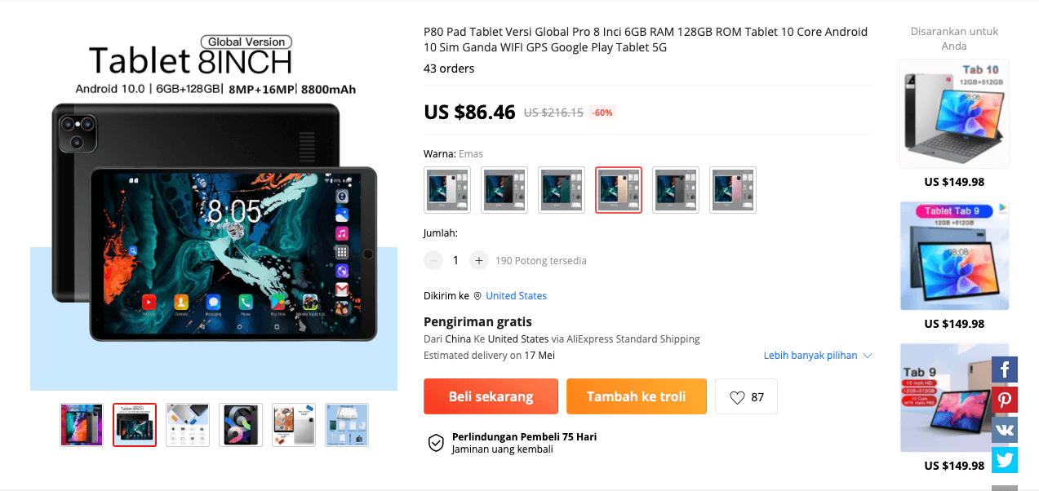
Task: Share product via Twitter icon
Action: coord(1005,460)
